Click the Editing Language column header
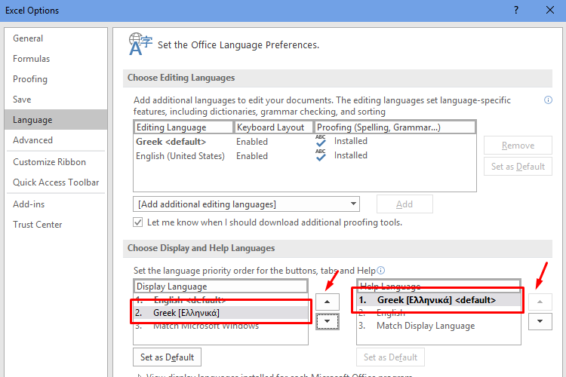The height and width of the screenshot is (377, 566). pos(183,127)
